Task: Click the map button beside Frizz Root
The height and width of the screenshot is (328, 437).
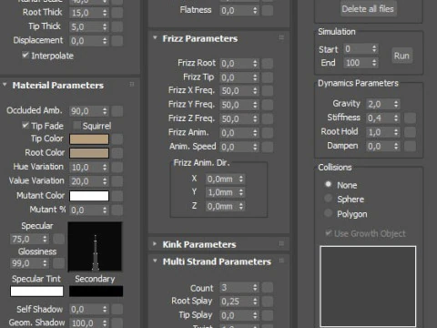Action: click(x=268, y=64)
